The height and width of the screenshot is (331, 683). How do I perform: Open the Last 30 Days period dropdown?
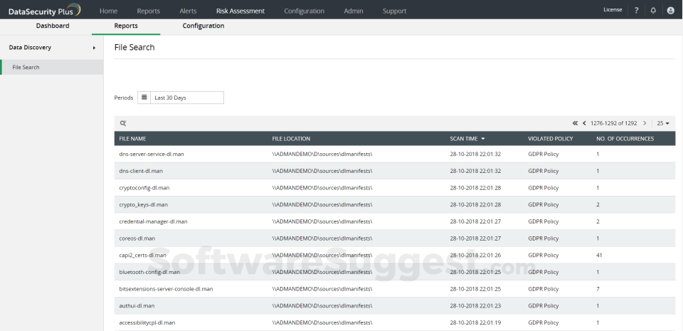coord(186,98)
